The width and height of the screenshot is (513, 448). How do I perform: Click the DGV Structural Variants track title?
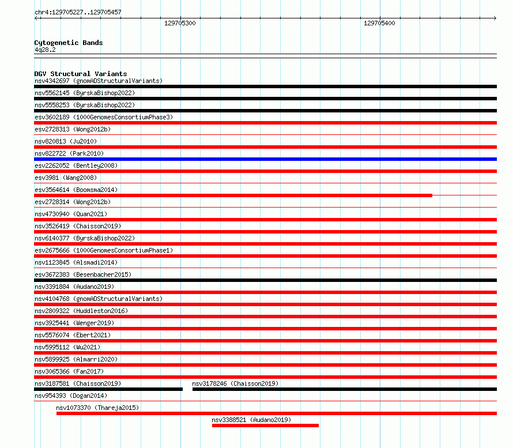pyautogui.click(x=81, y=74)
